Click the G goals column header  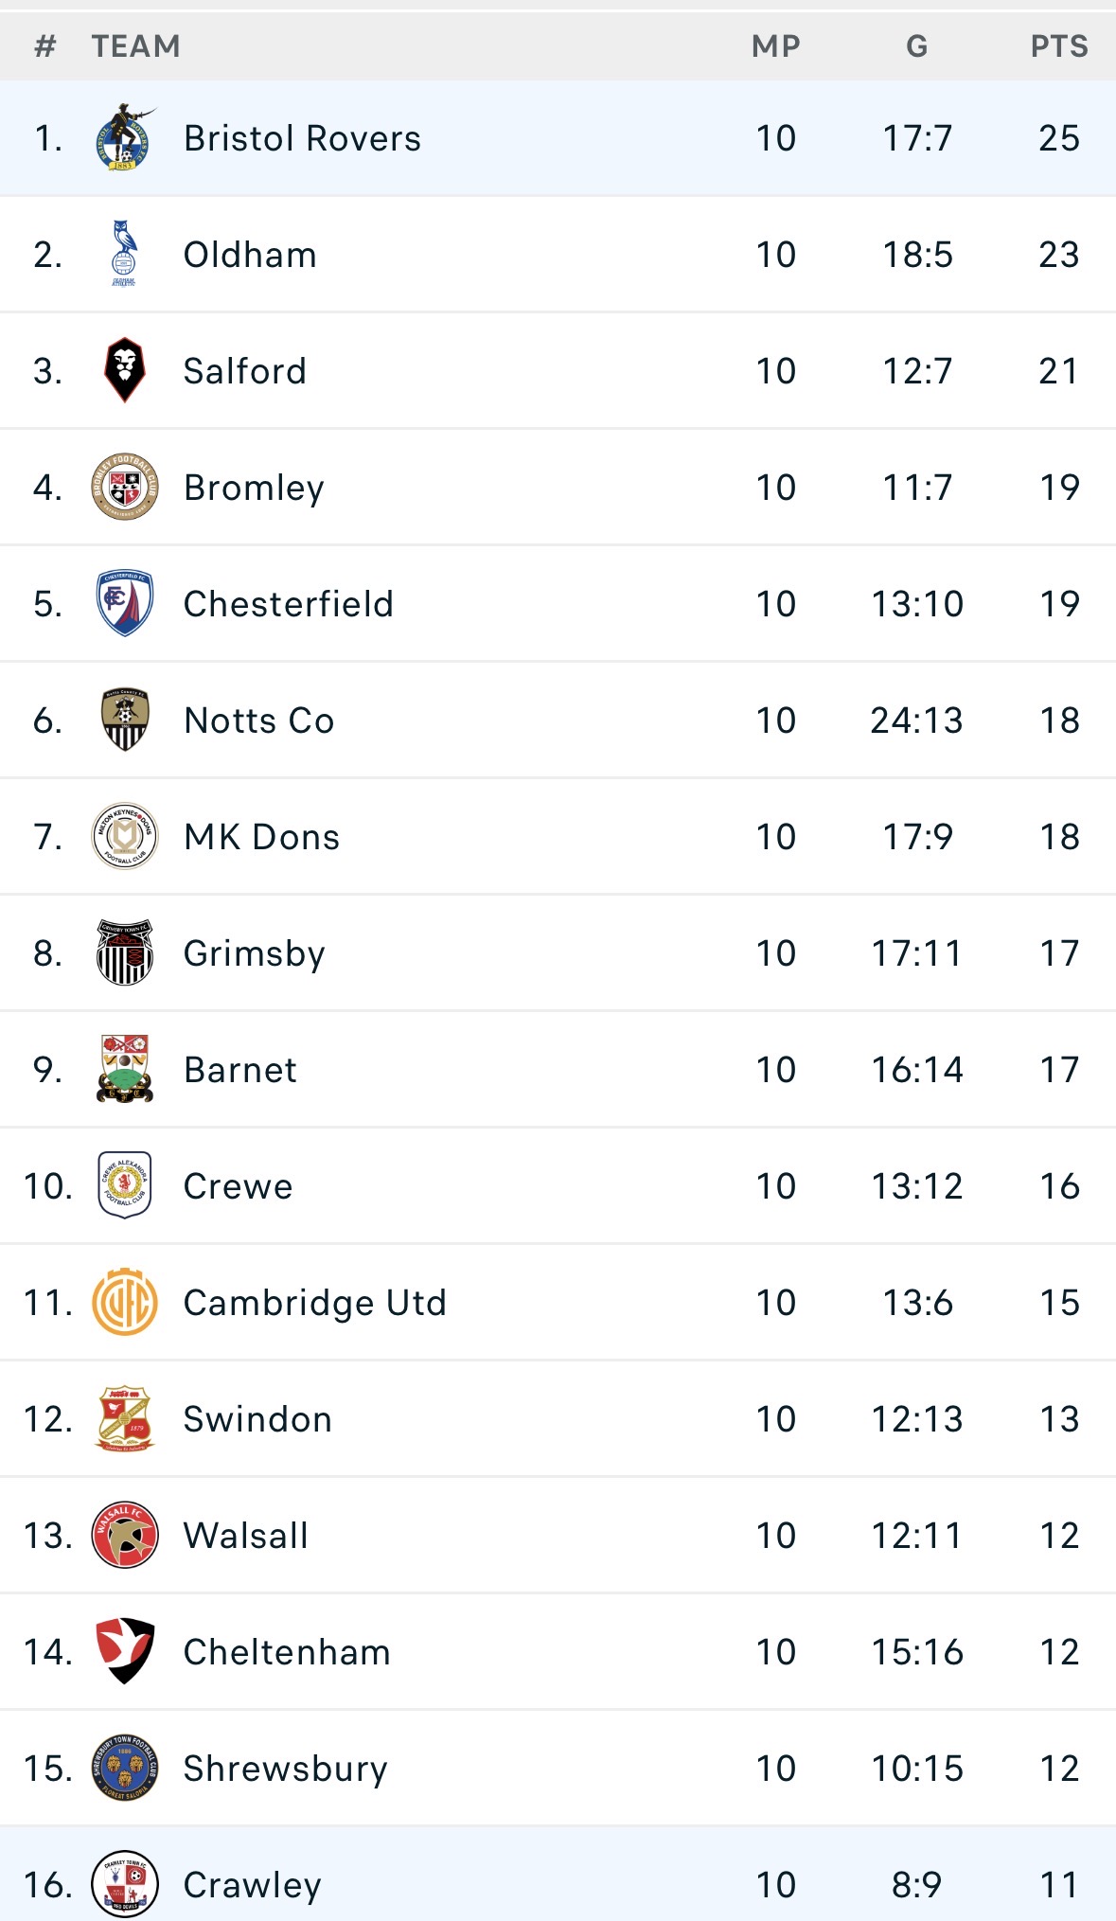(917, 45)
